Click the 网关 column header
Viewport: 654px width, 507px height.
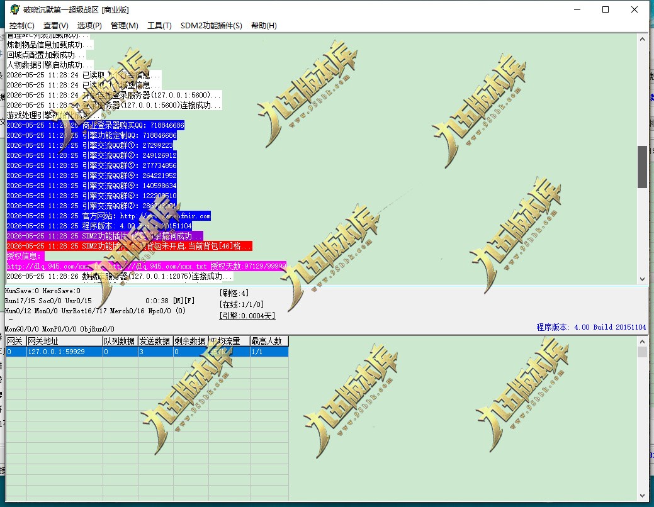click(x=16, y=341)
